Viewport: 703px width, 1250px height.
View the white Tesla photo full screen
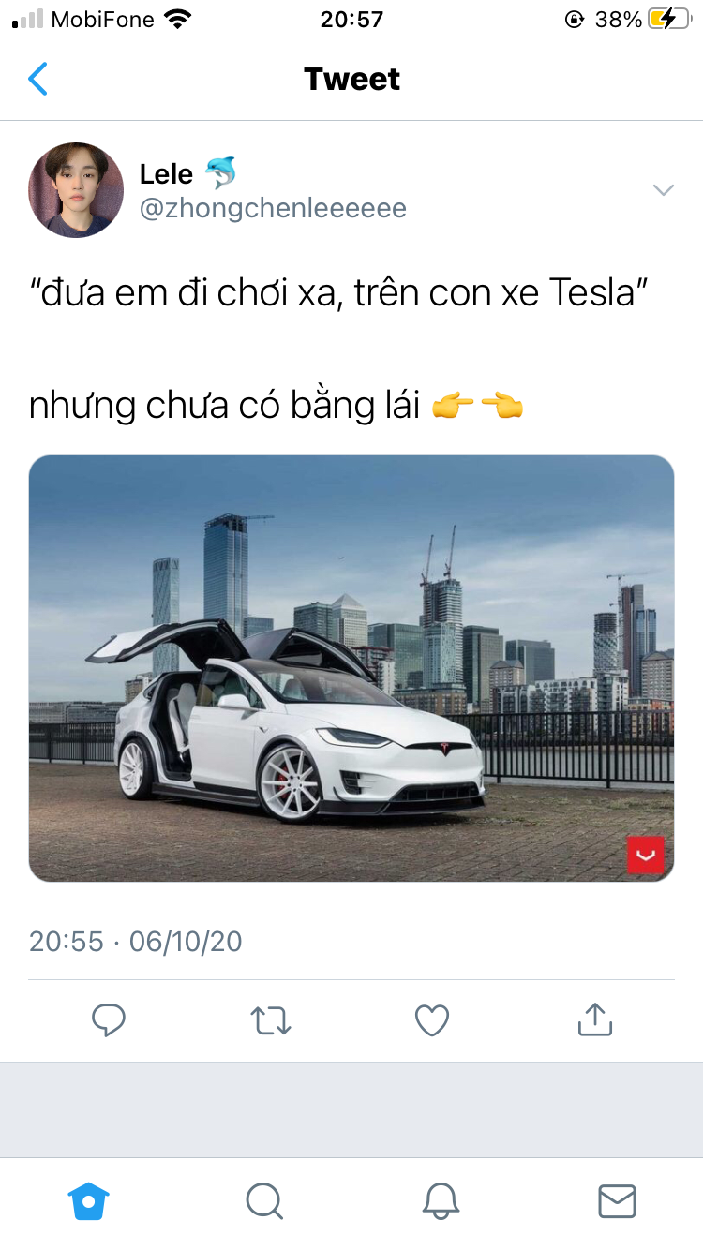click(351, 668)
